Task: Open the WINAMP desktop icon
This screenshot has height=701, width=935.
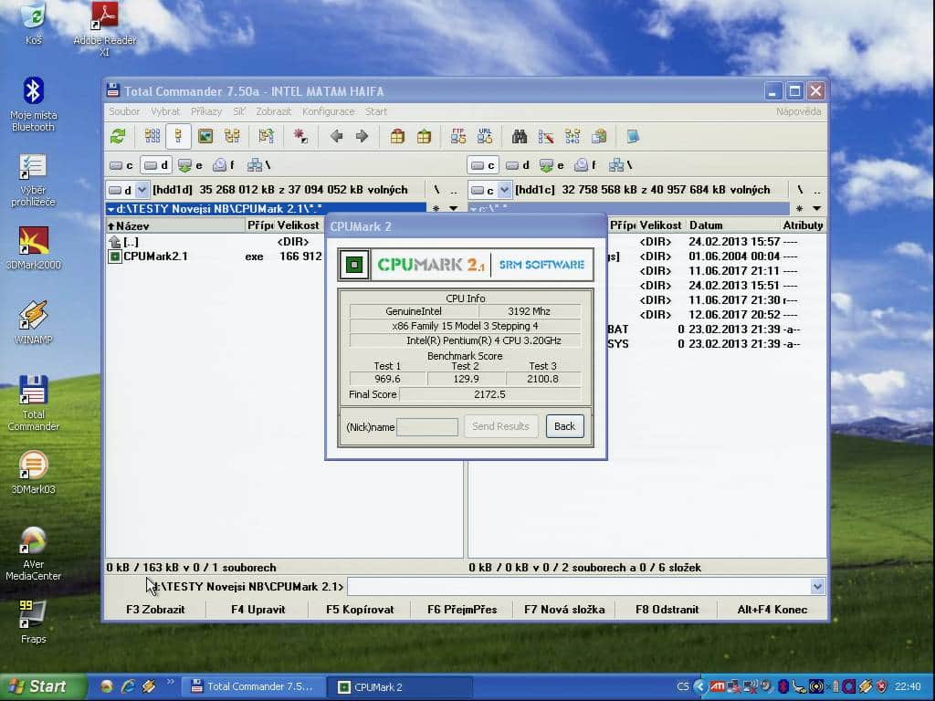Action: 34,322
